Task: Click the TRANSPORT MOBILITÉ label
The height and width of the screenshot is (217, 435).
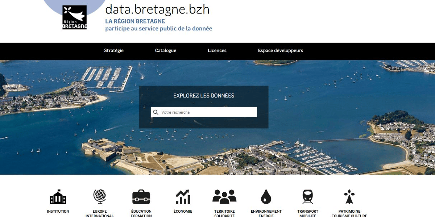Action: point(308,213)
